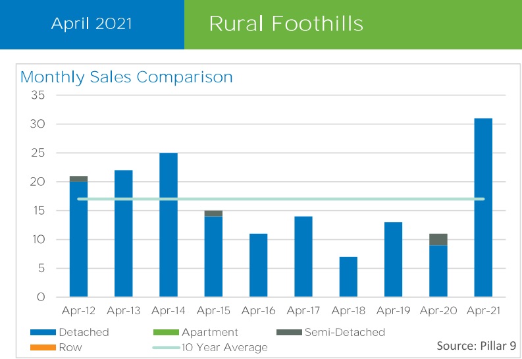Viewport: 522px width, 359px height.
Task: Select the Rural Foothills green header
Action: pyautogui.click(x=353, y=24)
